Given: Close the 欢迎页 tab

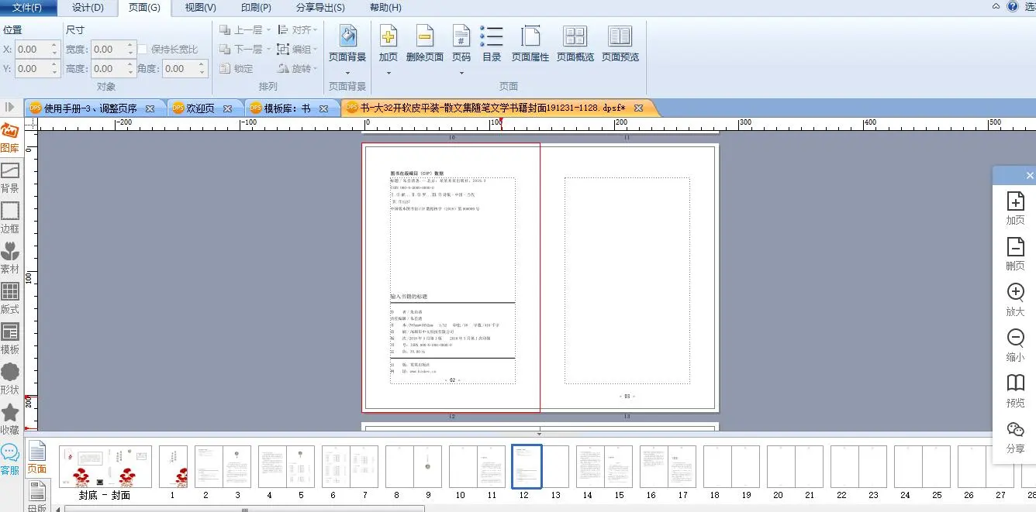Looking at the screenshot, I should click(x=228, y=108).
